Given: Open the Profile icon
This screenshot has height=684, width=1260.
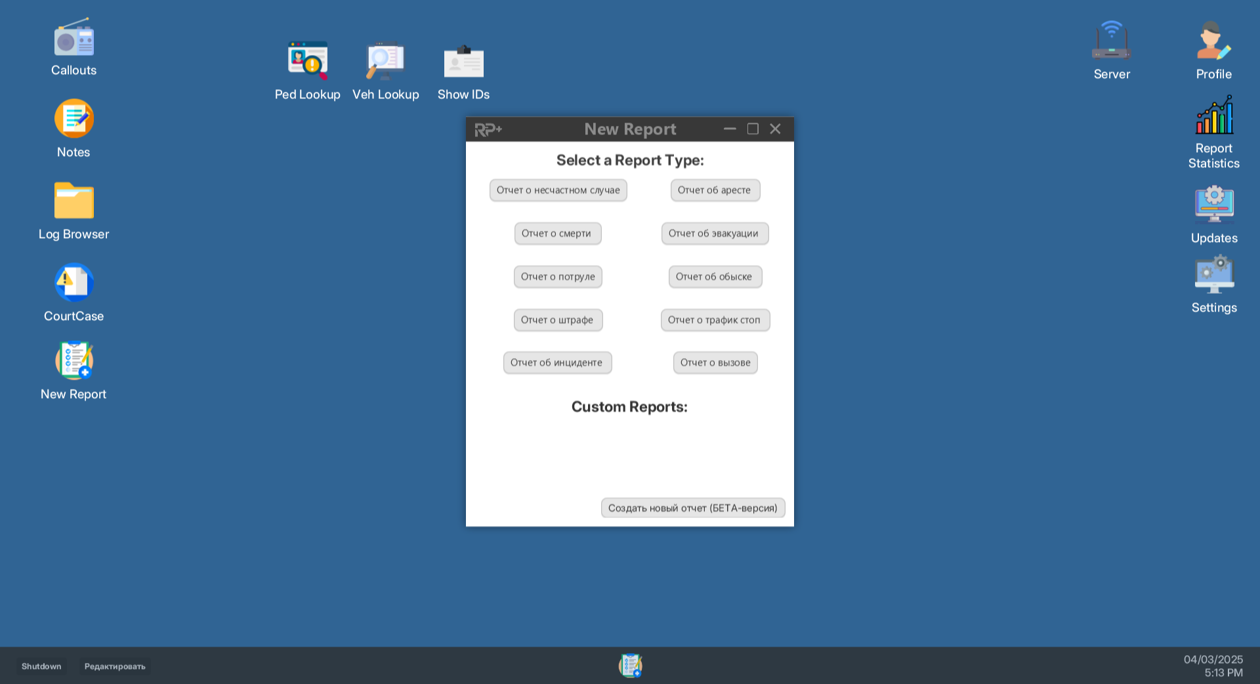Looking at the screenshot, I should coord(1213,41).
